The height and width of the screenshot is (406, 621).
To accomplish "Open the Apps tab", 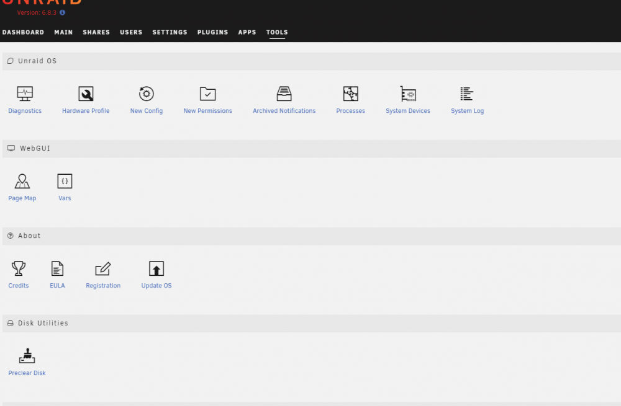I will pyautogui.click(x=247, y=32).
